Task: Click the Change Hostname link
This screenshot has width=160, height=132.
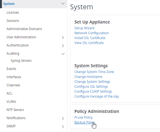Action: pyautogui.click(x=88, y=77)
